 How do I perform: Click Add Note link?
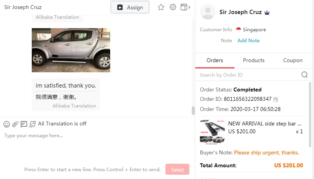click(248, 41)
